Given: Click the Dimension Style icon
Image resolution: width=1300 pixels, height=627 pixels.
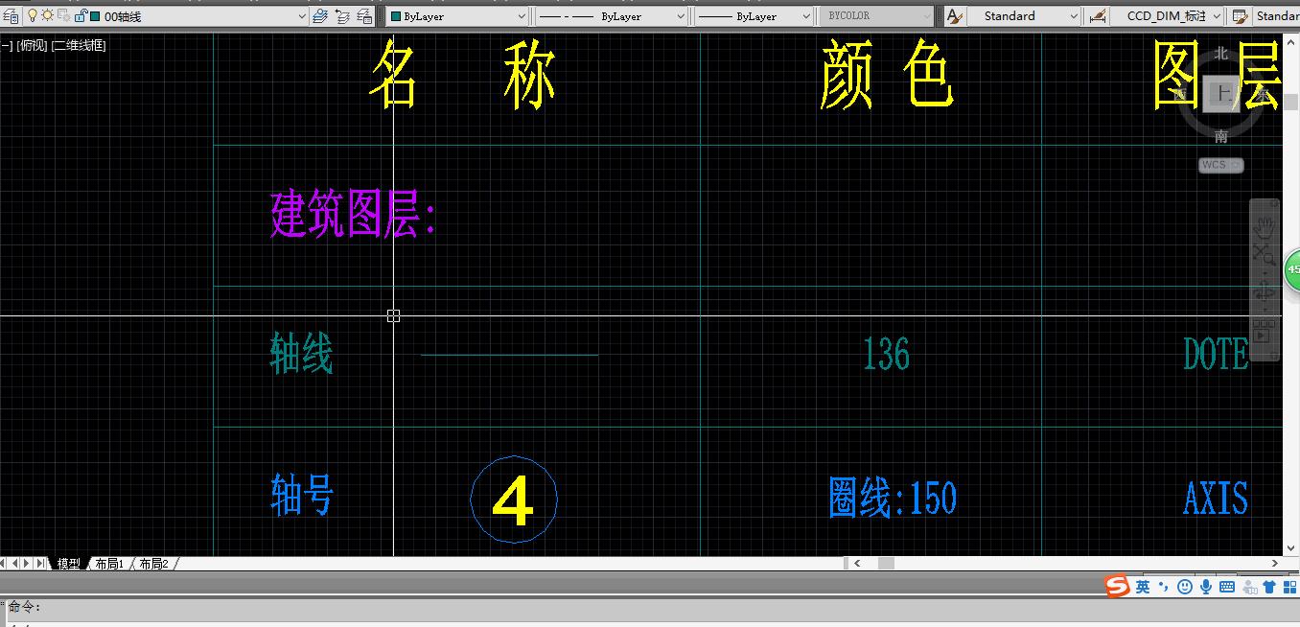Looking at the screenshot, I should tap(1098, 16).
